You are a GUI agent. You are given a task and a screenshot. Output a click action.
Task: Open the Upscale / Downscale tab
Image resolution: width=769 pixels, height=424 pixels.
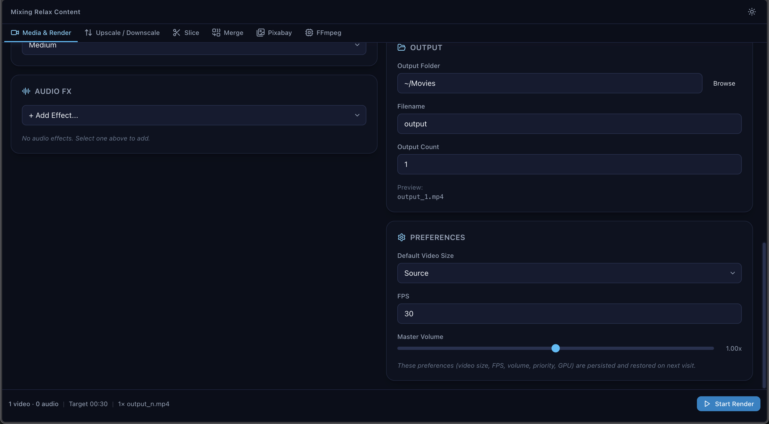point(122,33)
